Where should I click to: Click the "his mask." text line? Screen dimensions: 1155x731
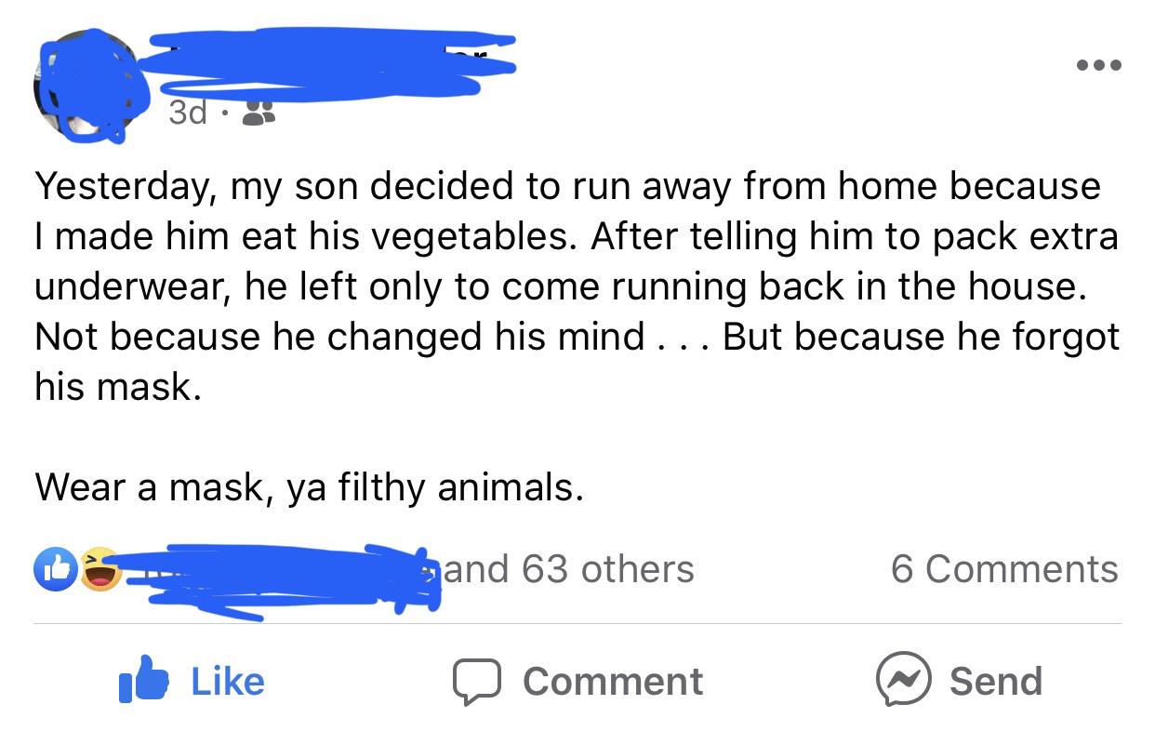[117, 387]
